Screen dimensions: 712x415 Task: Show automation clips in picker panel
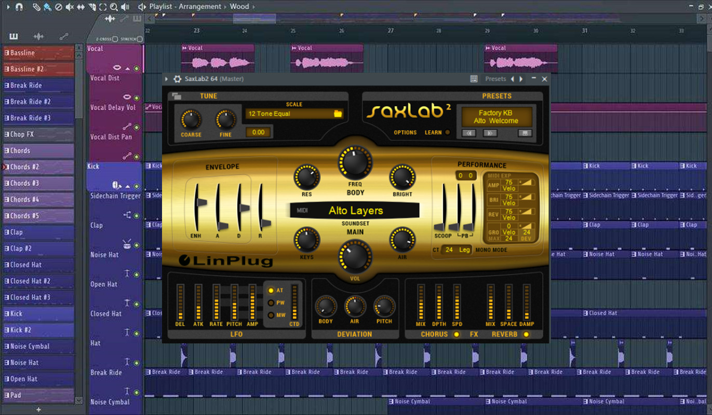[64, 36]
